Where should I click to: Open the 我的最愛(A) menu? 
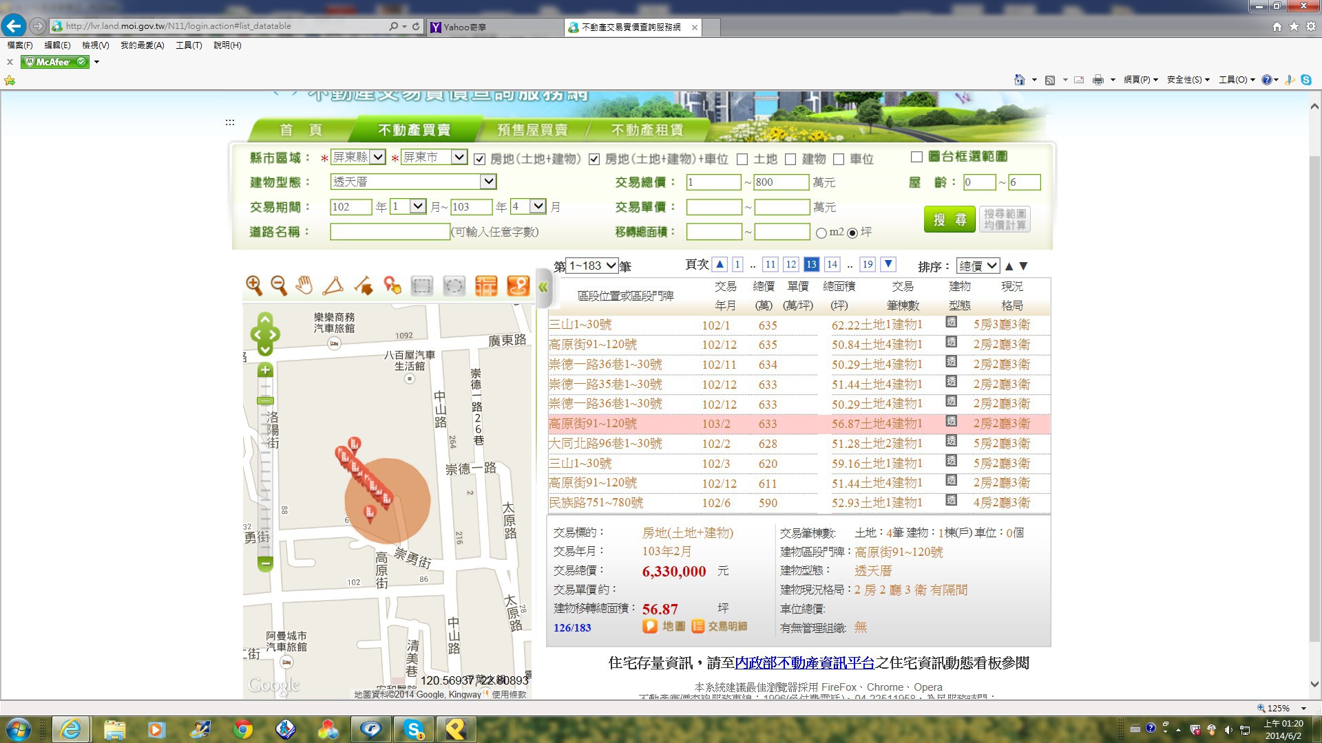pyautogui.click(x=143, y=45)
